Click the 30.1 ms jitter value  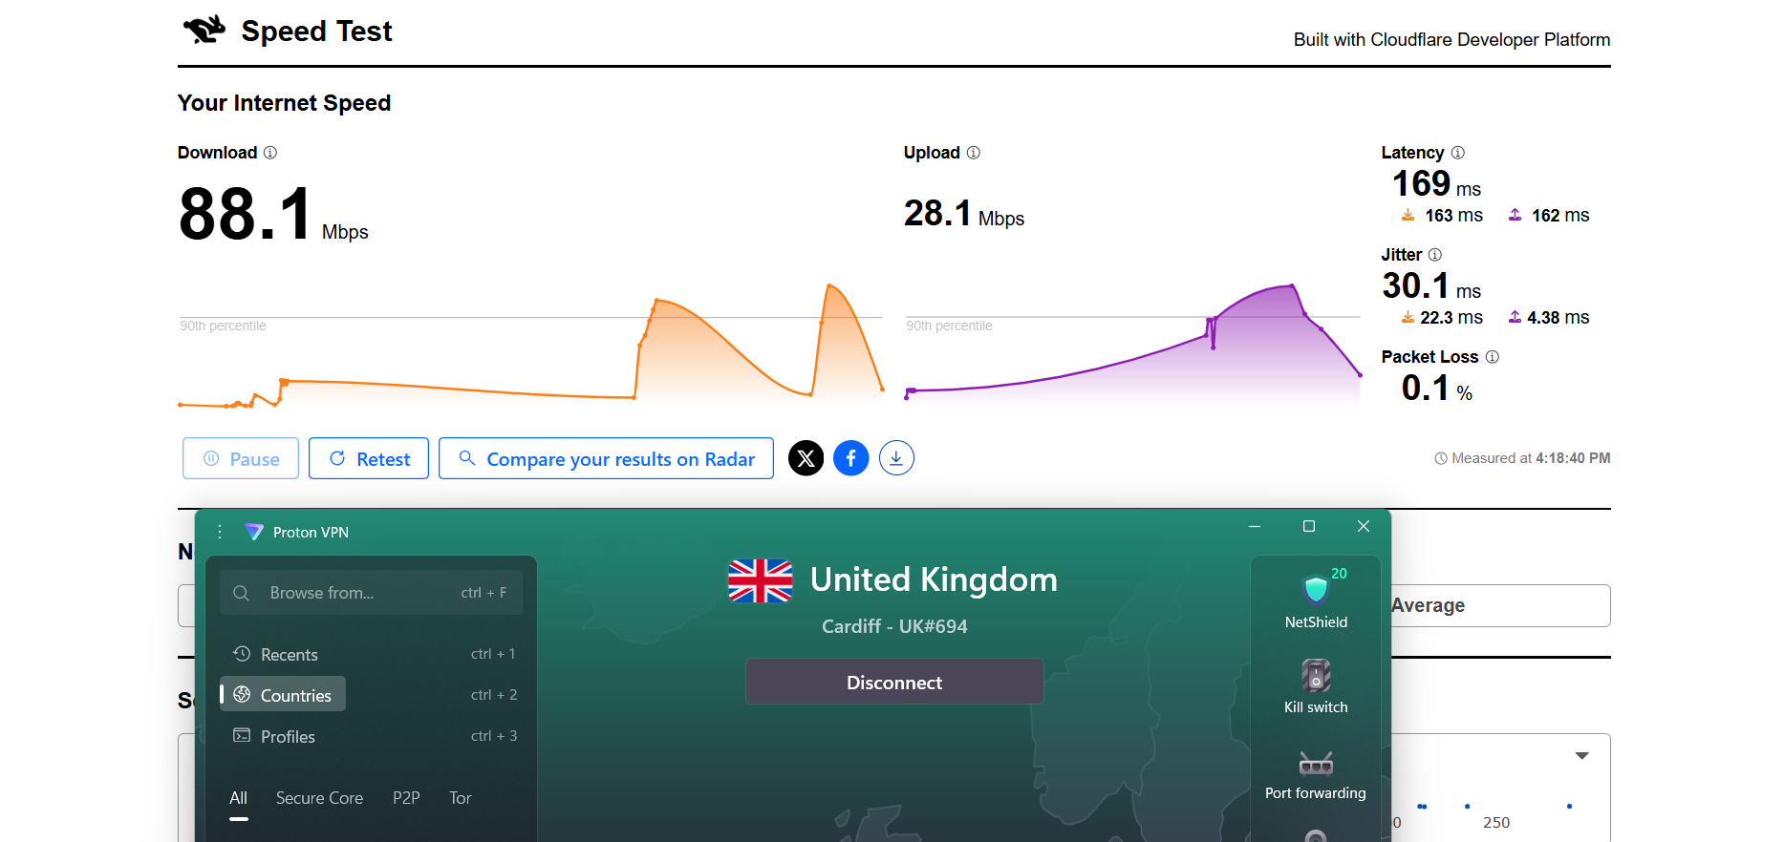coord(1431,285)
